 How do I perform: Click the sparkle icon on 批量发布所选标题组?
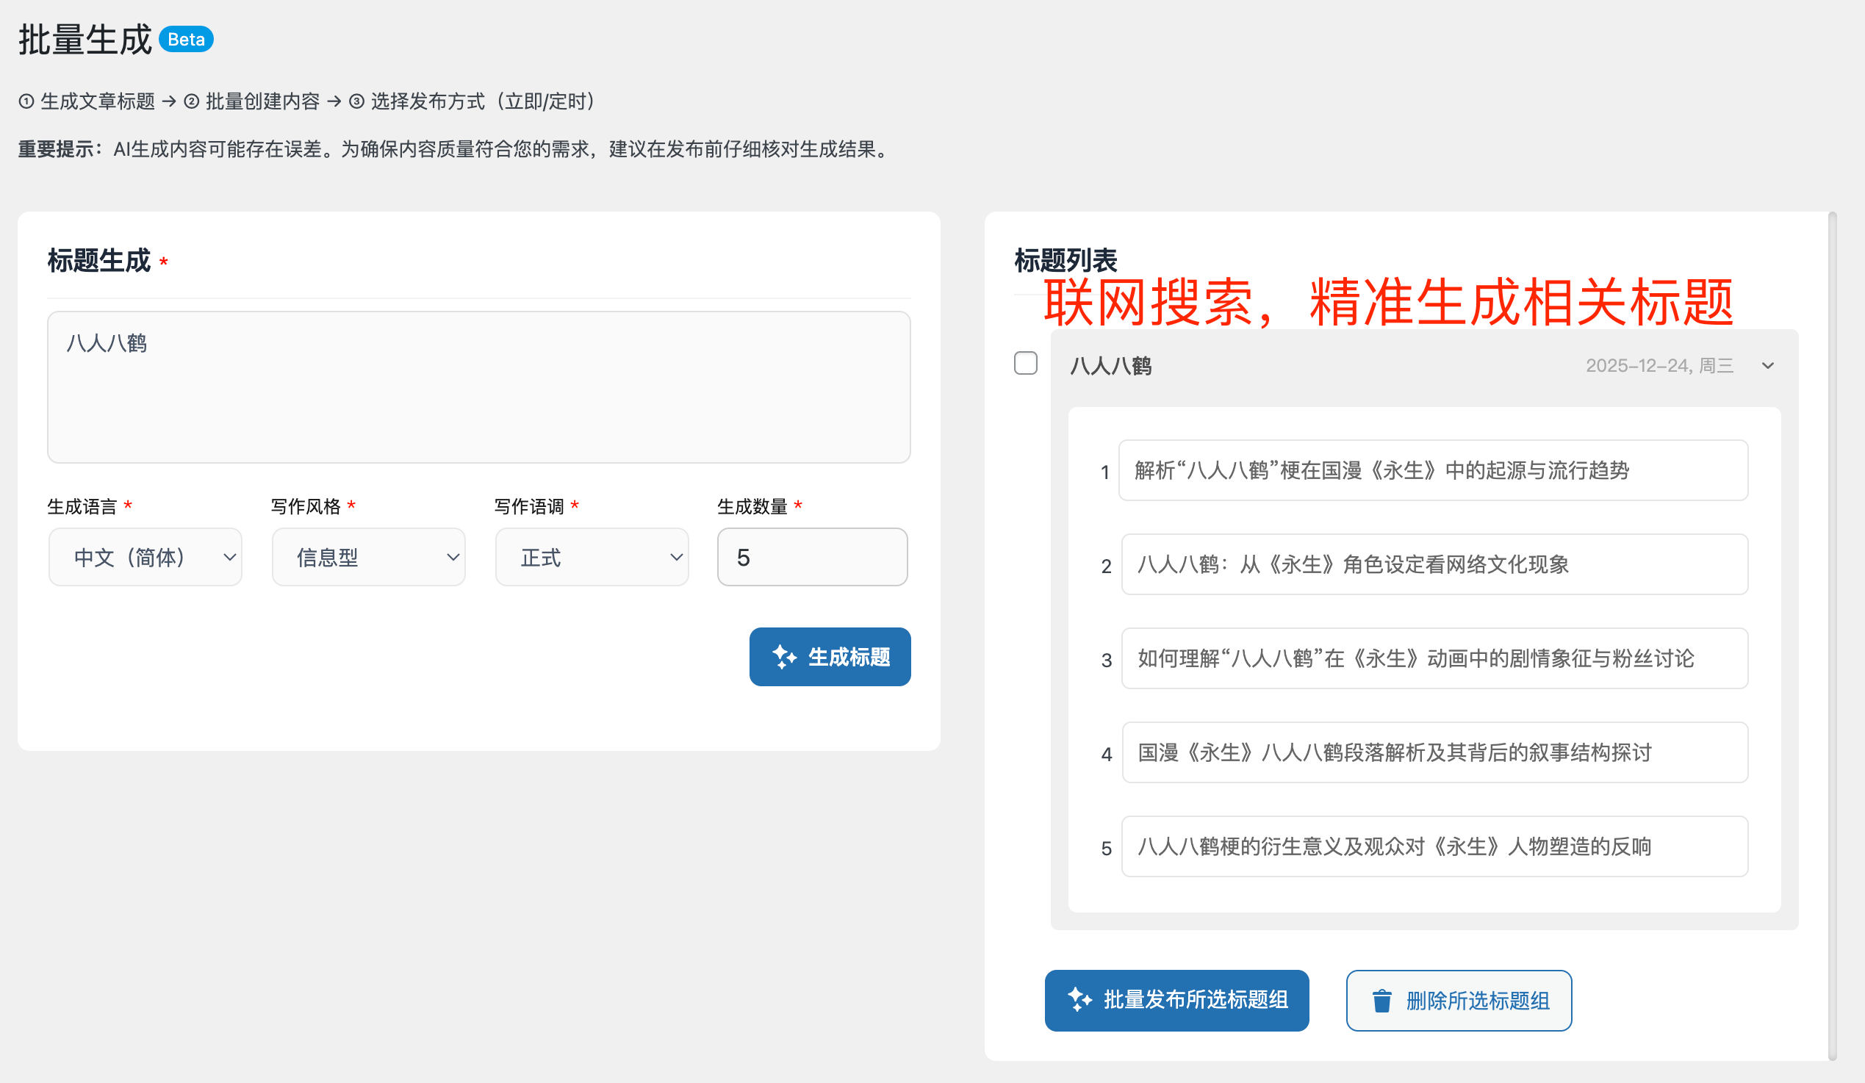[1079, 1000]
